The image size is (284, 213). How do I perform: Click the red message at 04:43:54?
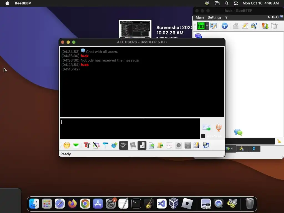[x=85, y=65]
